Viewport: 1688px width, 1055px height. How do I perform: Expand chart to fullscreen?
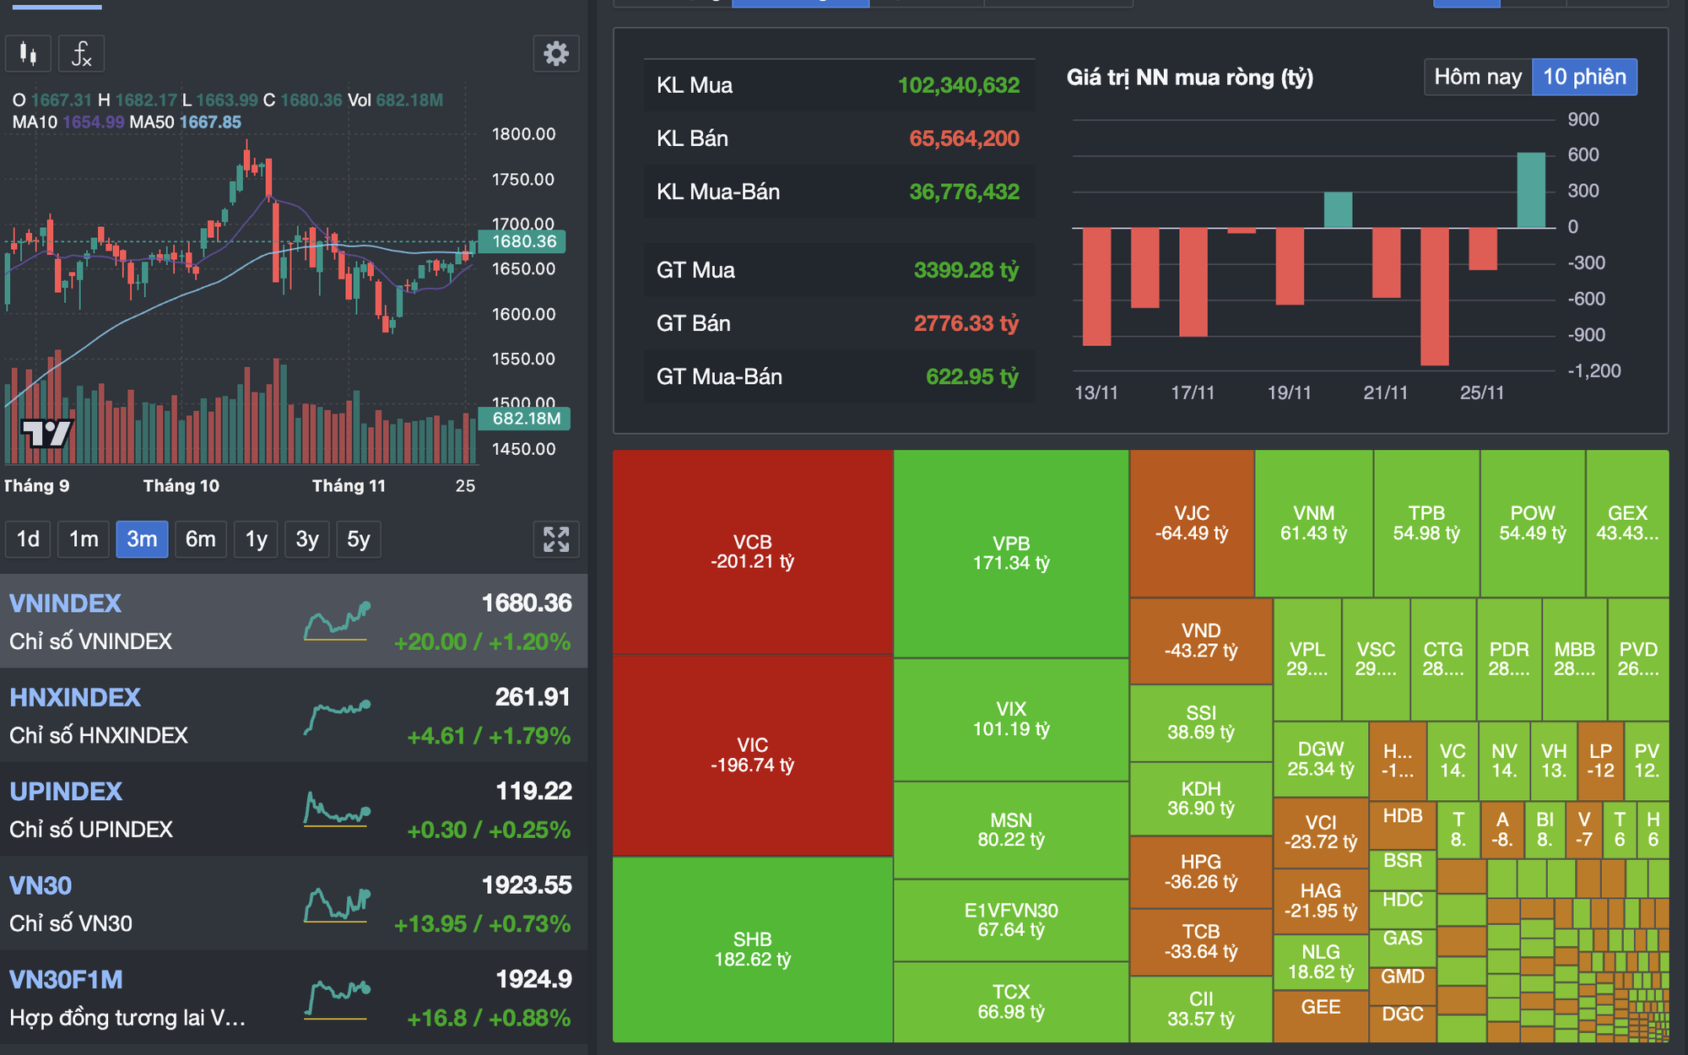coord(556,539)
